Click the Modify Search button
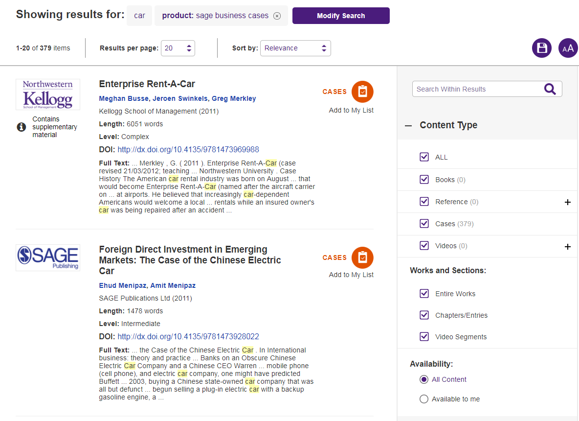The width and height of the screenshot is (579, 421). pos(341,16)
